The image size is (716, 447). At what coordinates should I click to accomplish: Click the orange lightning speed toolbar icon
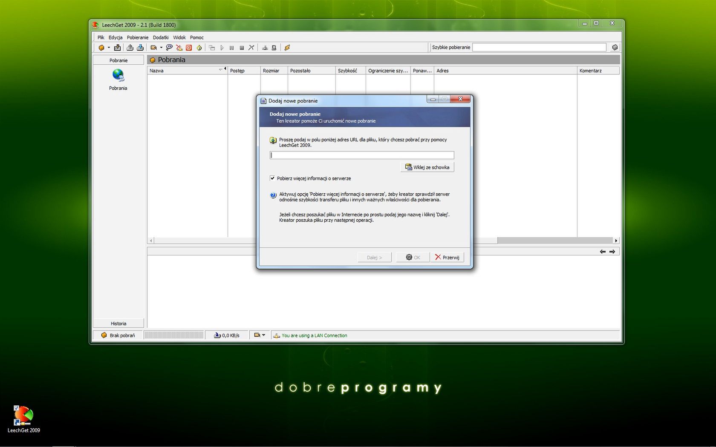[287, 48]
